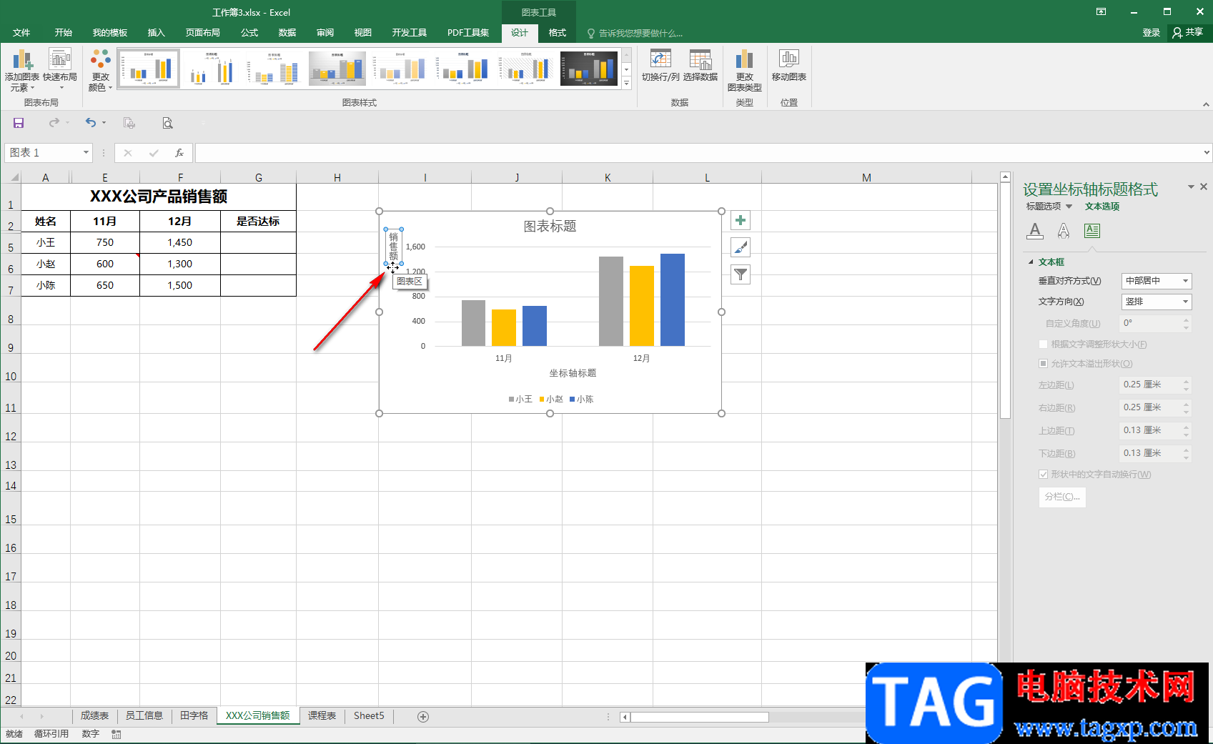
Task: Select the 是否达标 header cell
Action: tap(258, 222)
